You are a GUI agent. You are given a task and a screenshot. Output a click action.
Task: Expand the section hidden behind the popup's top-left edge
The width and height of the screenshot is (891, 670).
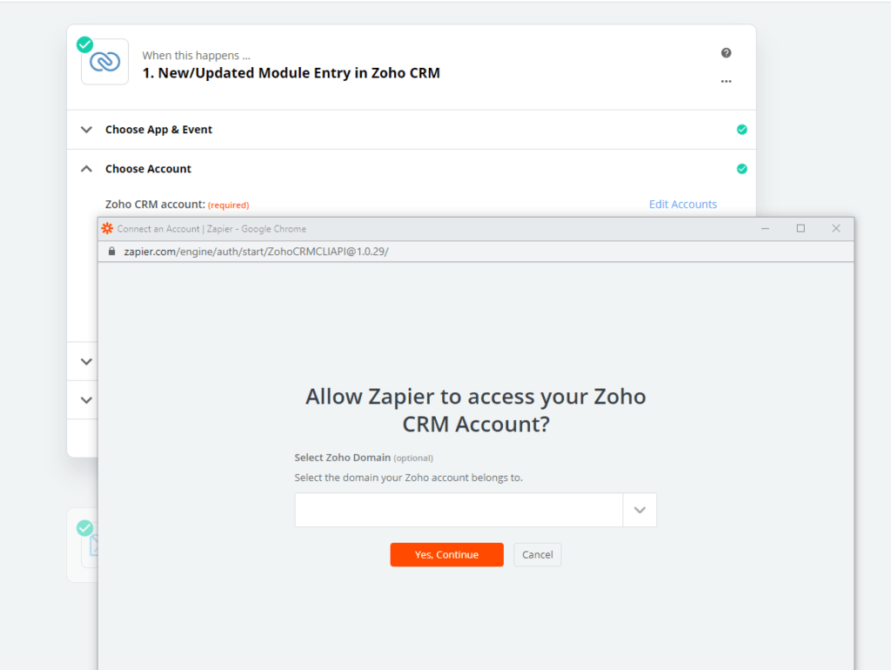click(86, 361)
